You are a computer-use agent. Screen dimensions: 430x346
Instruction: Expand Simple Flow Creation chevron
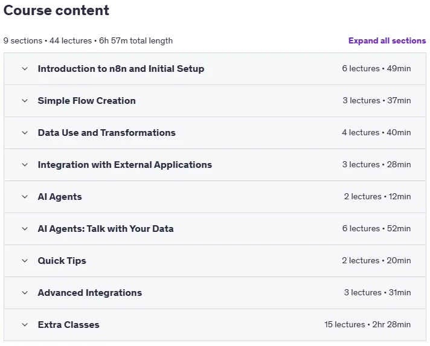[25, 101]
